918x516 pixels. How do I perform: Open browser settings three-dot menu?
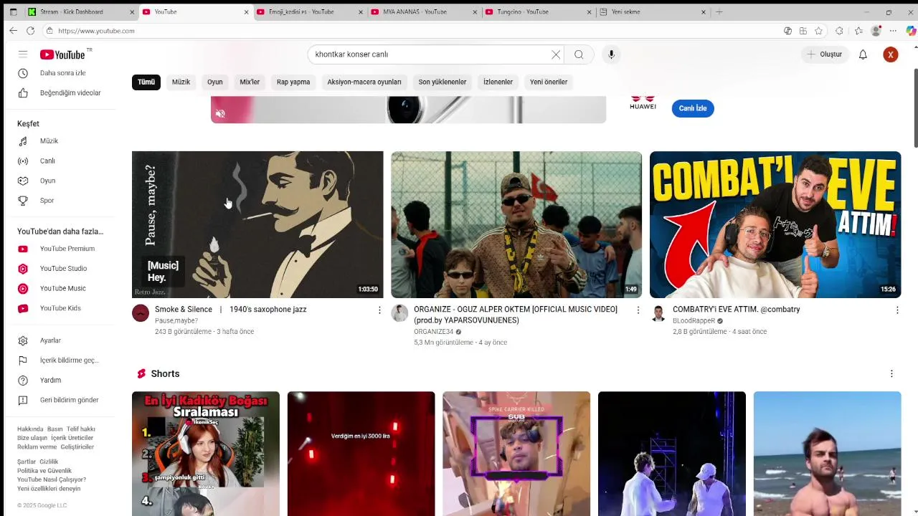(893, 31)
